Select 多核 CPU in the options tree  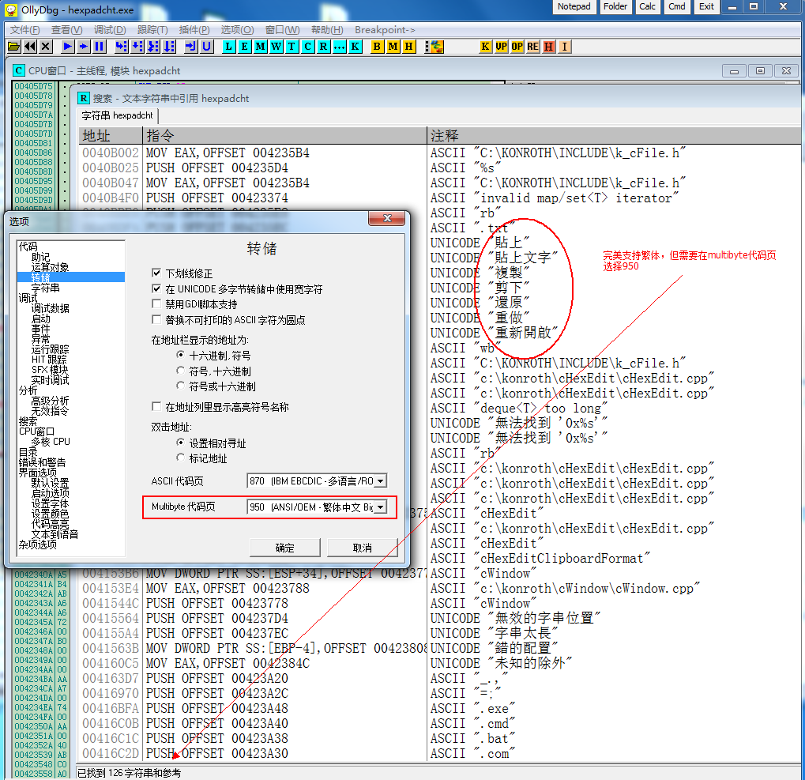coord(51,442)
